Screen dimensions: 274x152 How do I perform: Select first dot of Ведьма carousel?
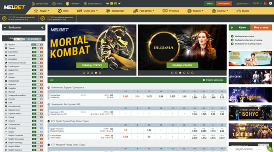tap(172, 73)
